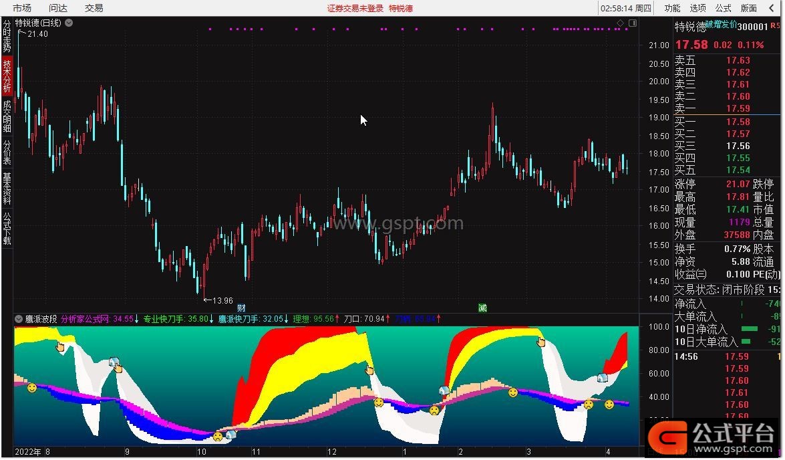
Task: Click the 最低 17.41 value
Action: [x=738, y=209]
